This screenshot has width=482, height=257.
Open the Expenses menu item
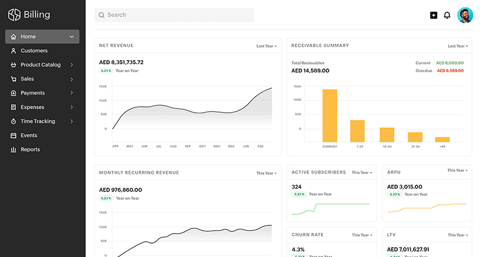33,107
